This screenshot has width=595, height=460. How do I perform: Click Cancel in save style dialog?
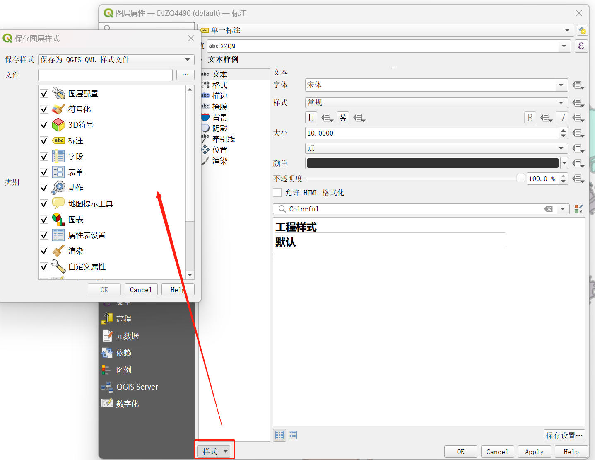(x=141, y=290)
